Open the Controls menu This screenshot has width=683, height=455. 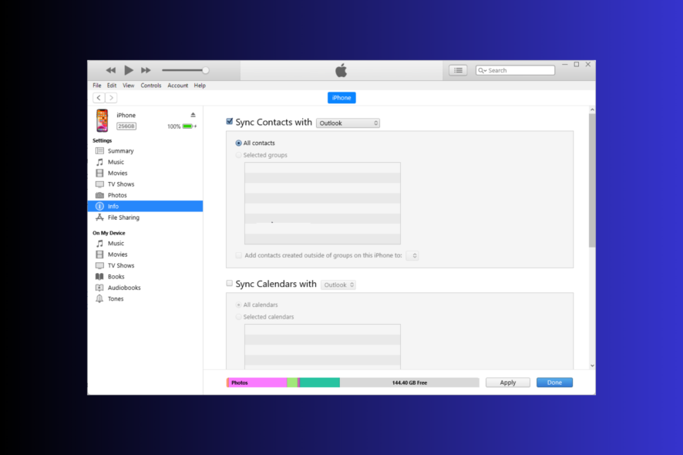tap(151, 86)
